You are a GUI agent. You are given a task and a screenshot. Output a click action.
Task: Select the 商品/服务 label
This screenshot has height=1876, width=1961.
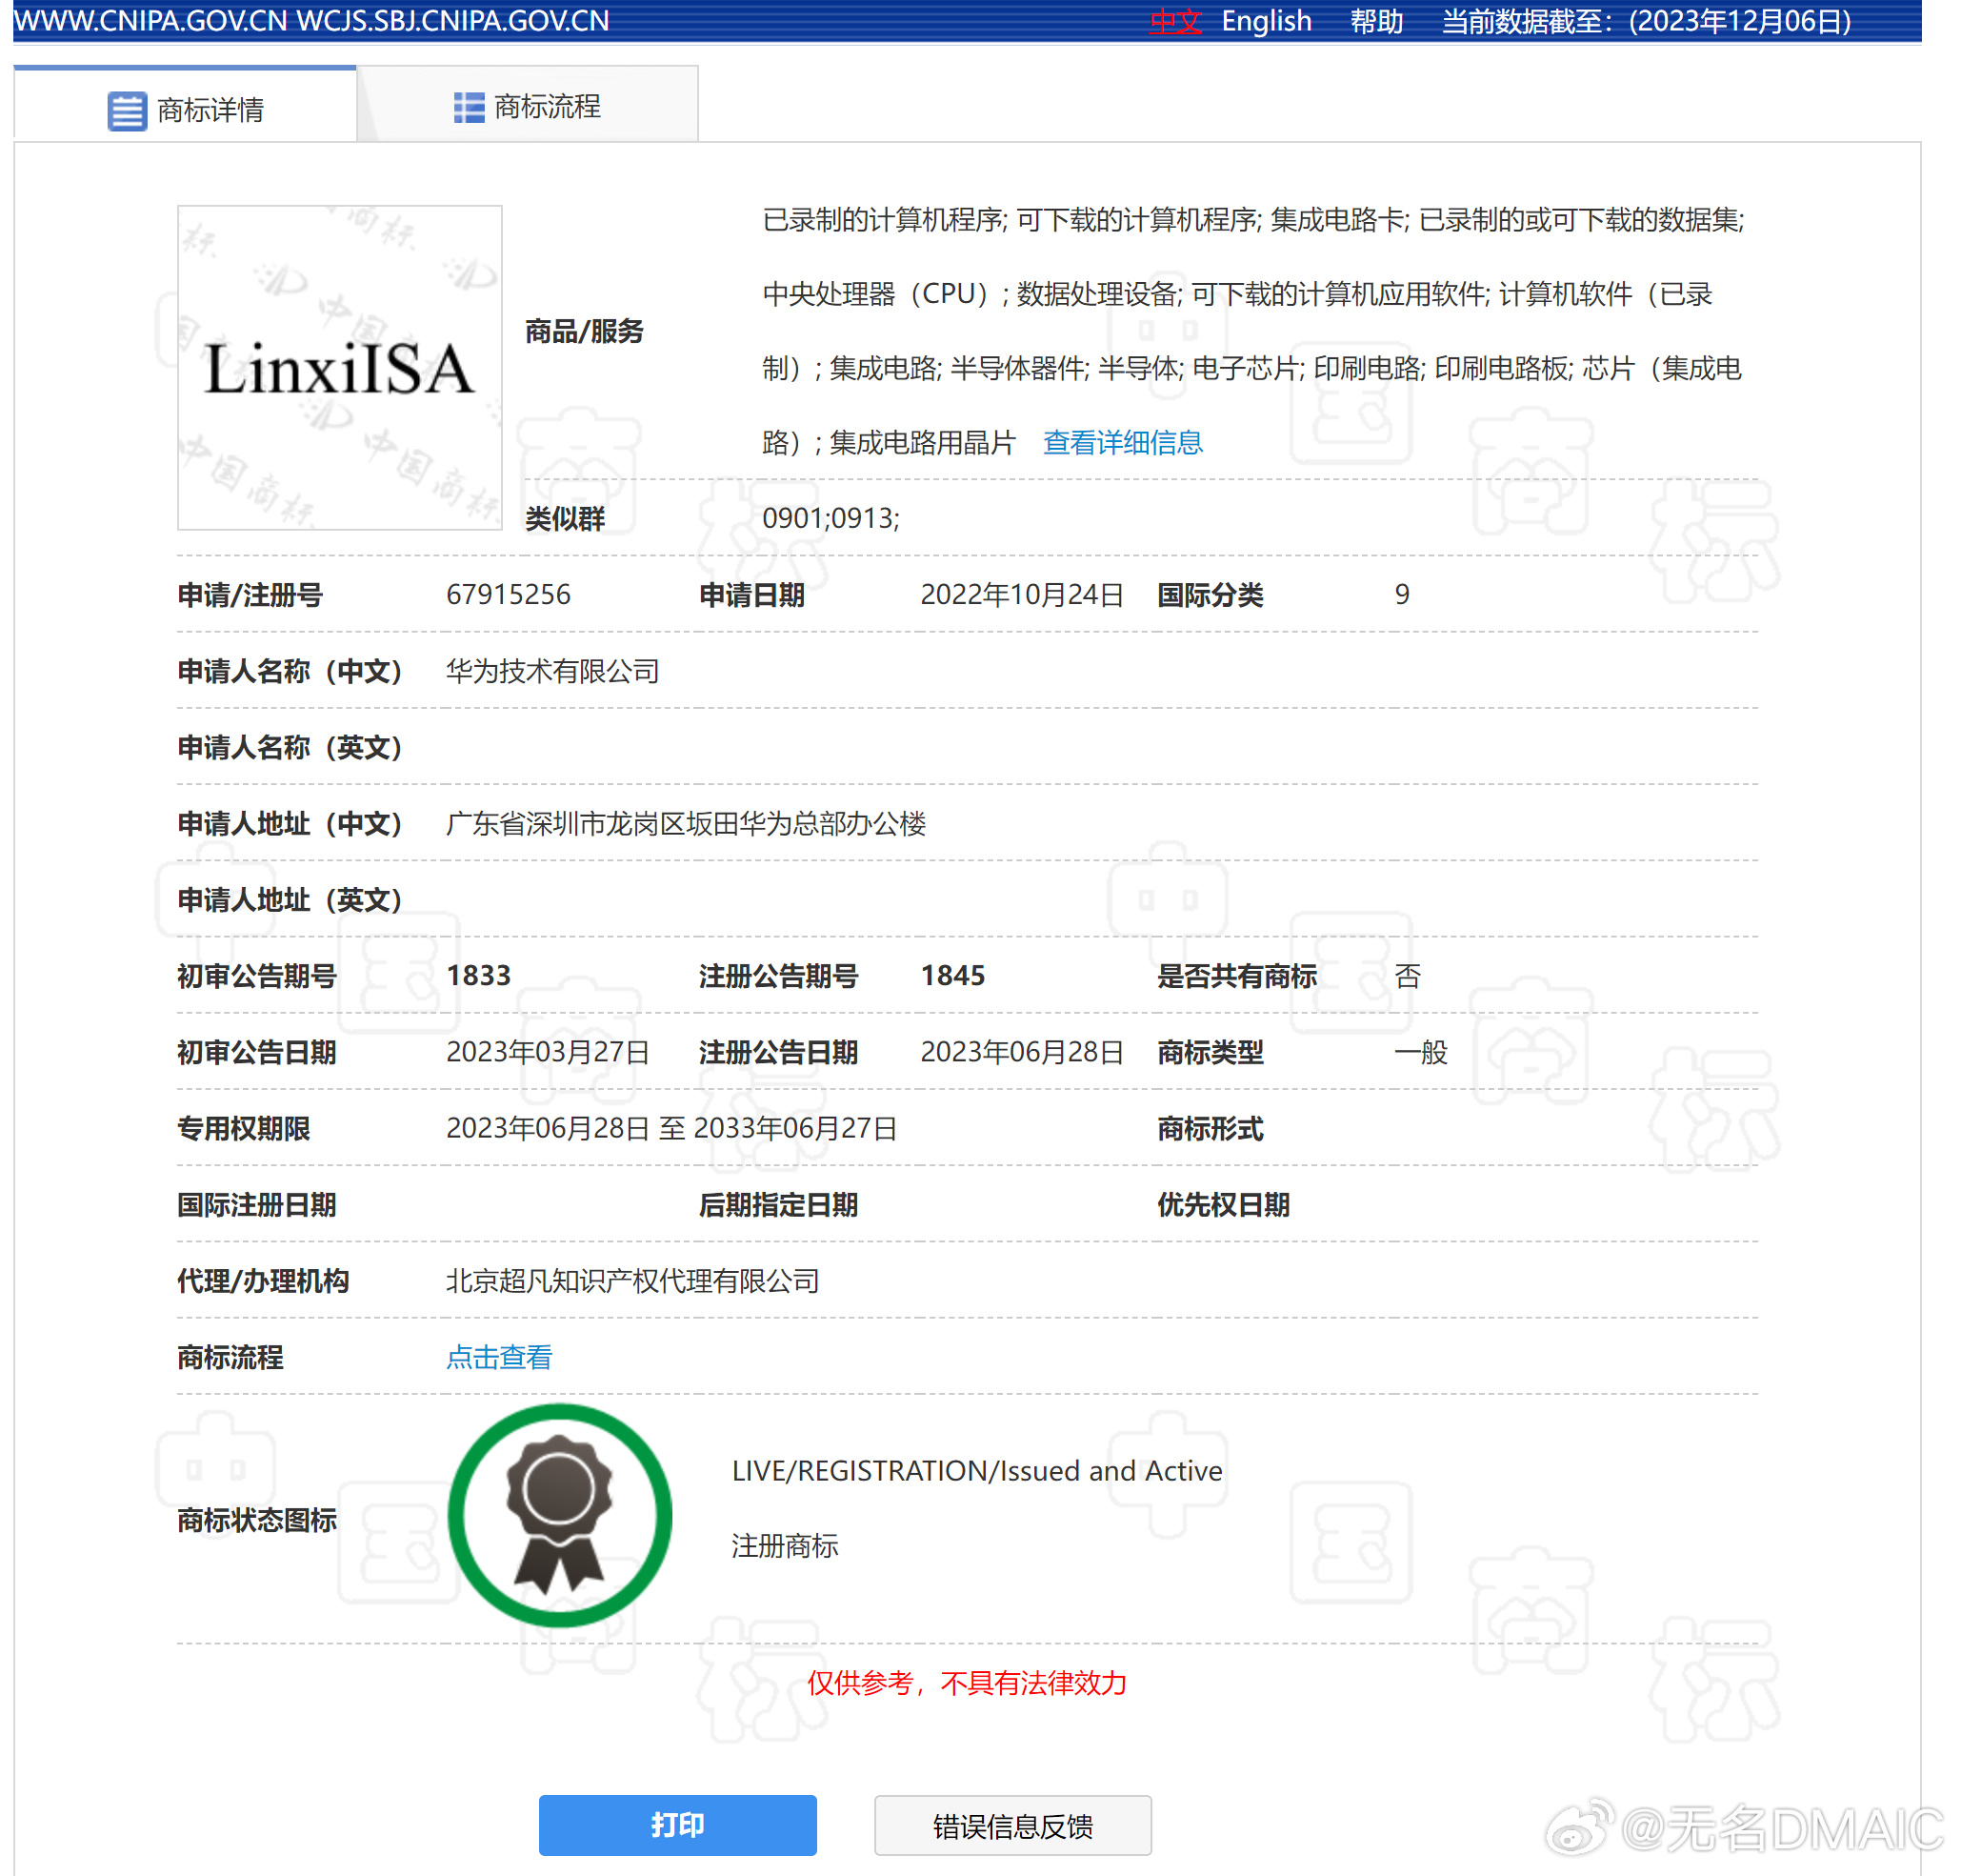(x=584, y=331)
